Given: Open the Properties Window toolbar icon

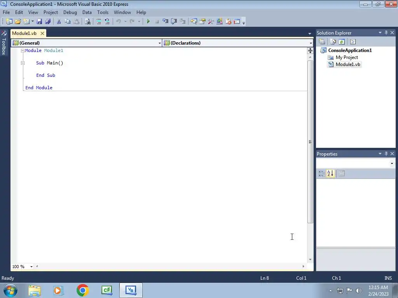Looking at the screenshot, I should point(202,22).
